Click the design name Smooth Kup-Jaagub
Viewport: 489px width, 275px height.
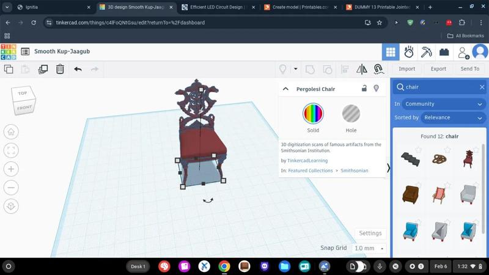[x=62, y=51]
